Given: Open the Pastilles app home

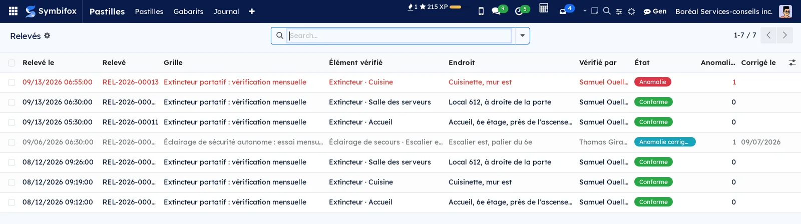Looking at the screenshot, I should tap(107, 11).
